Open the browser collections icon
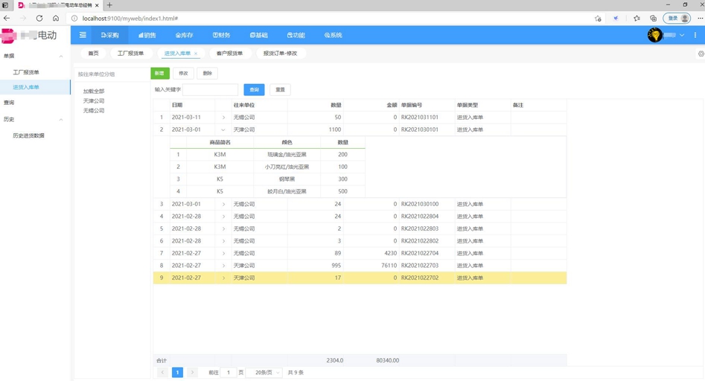The image size is (705, 381). pos(653,19)
